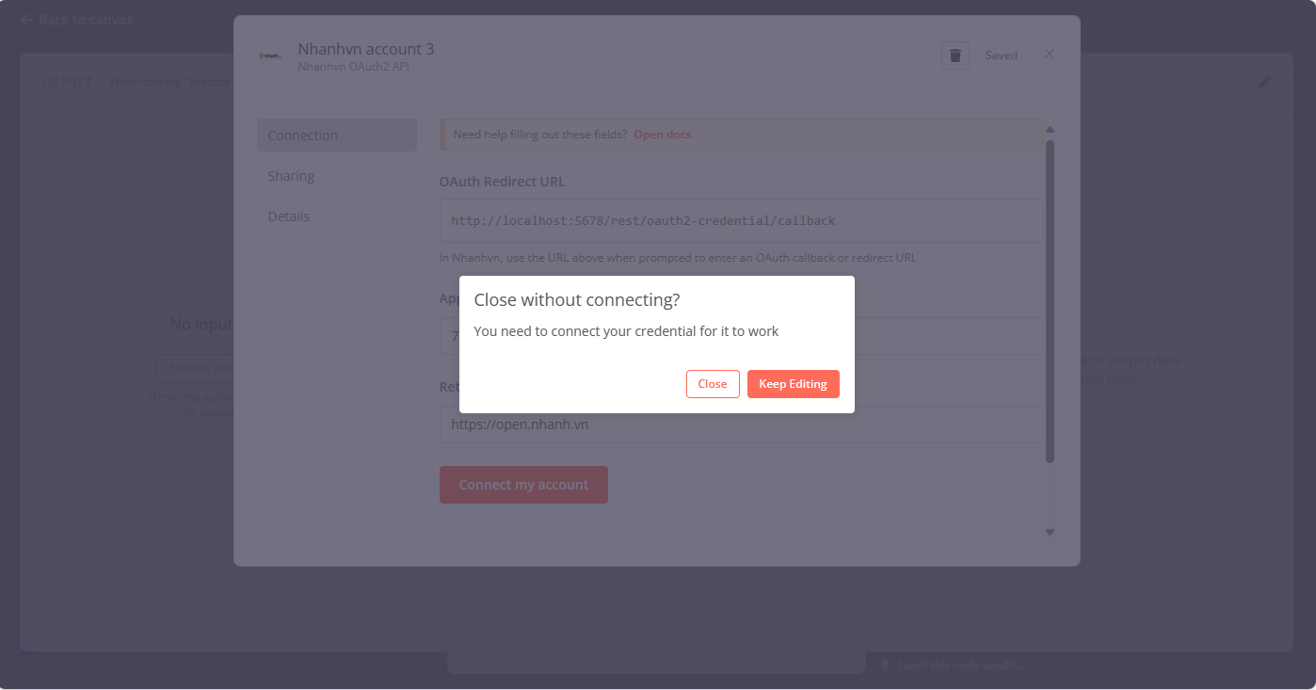Click the trash delete credential icon
The image size is (1316, 690).
point(955,56)
